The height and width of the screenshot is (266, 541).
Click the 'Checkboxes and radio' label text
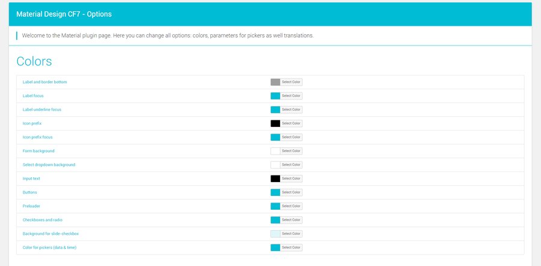coord(43,220)
